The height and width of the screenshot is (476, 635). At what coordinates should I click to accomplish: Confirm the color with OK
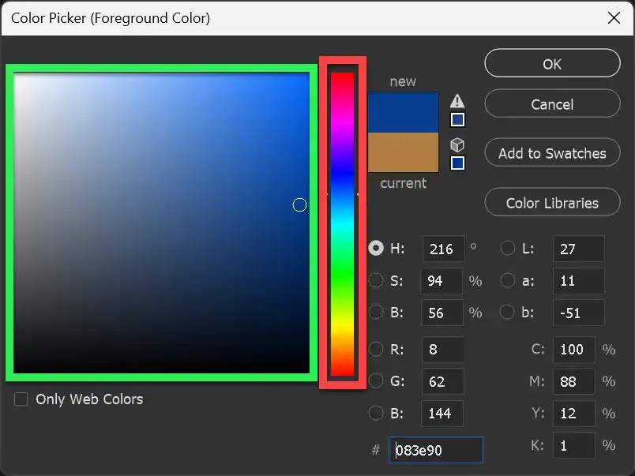tap(551, 64)
